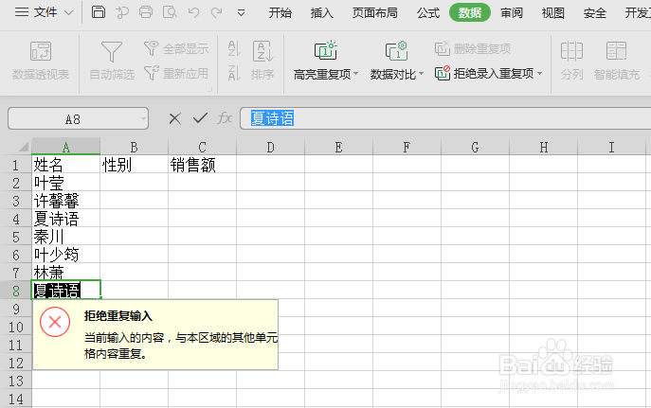Image resolution: width=651 pixels, height=408 pixels.
Task: Click cell containing 叶少筠
Action: (65, 254)
